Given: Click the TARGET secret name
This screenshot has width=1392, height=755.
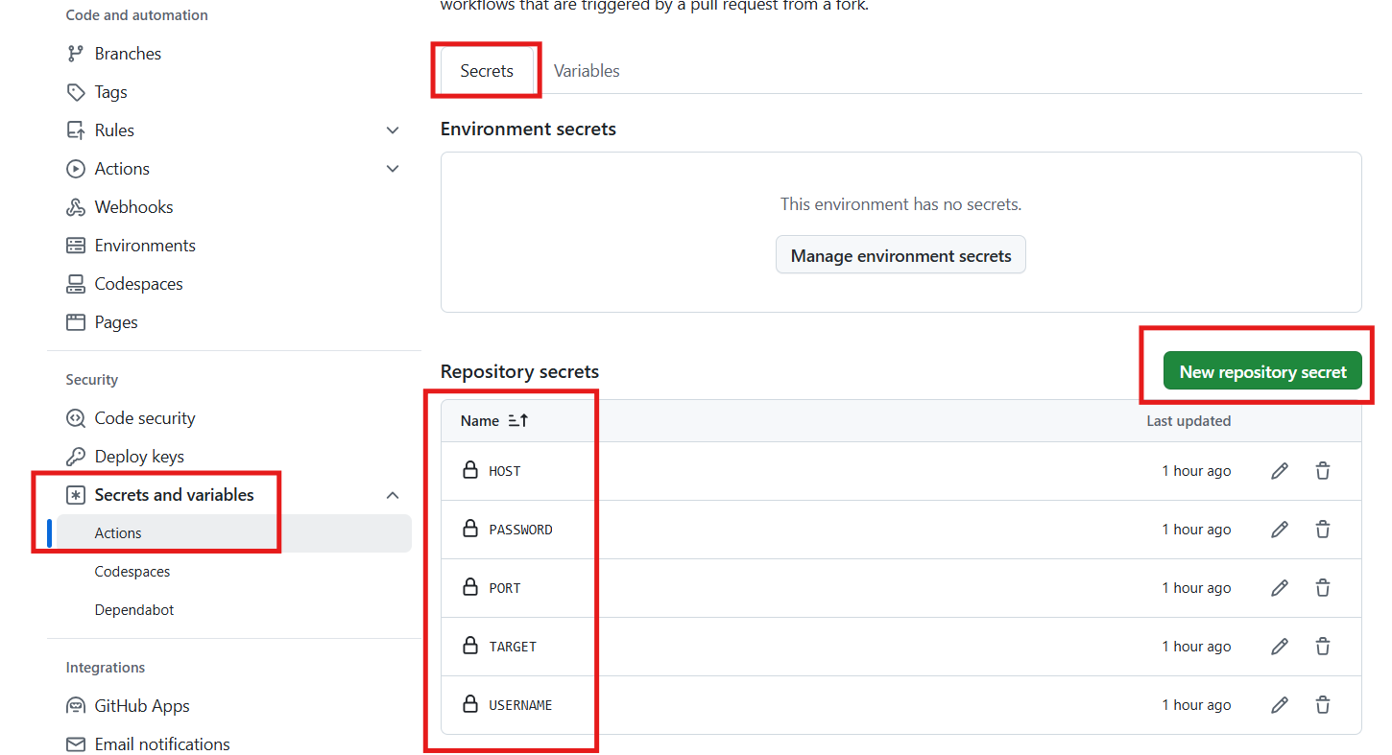Looking at the screenshot, I should pyautogui.click(x=513, y=647).
